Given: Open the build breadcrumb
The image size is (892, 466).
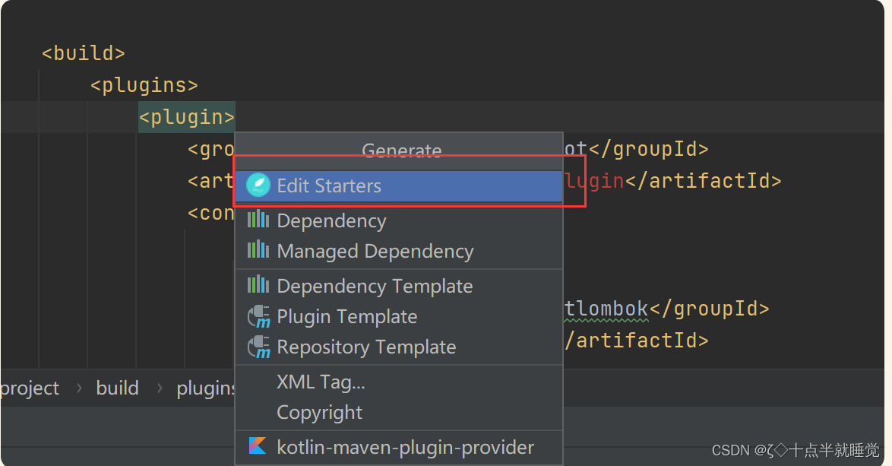Looking at the screenshot, I should point(117,388).
